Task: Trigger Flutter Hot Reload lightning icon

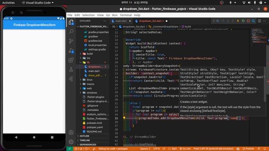Action: point(238,21)
